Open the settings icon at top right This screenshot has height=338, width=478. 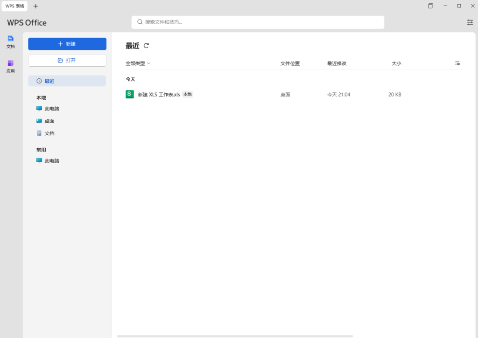(470, 22)
